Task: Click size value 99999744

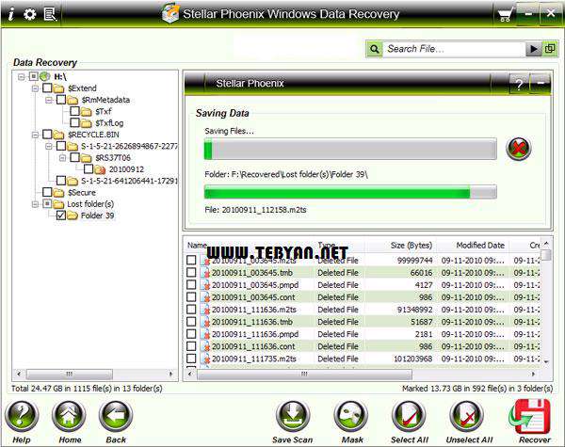Action: 414,261
